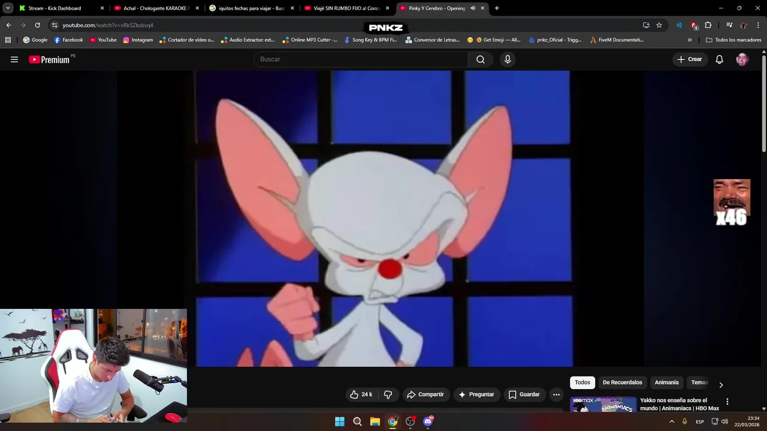
Task: Open the YouTube account avatar menu
Action: tap(742, 59)
